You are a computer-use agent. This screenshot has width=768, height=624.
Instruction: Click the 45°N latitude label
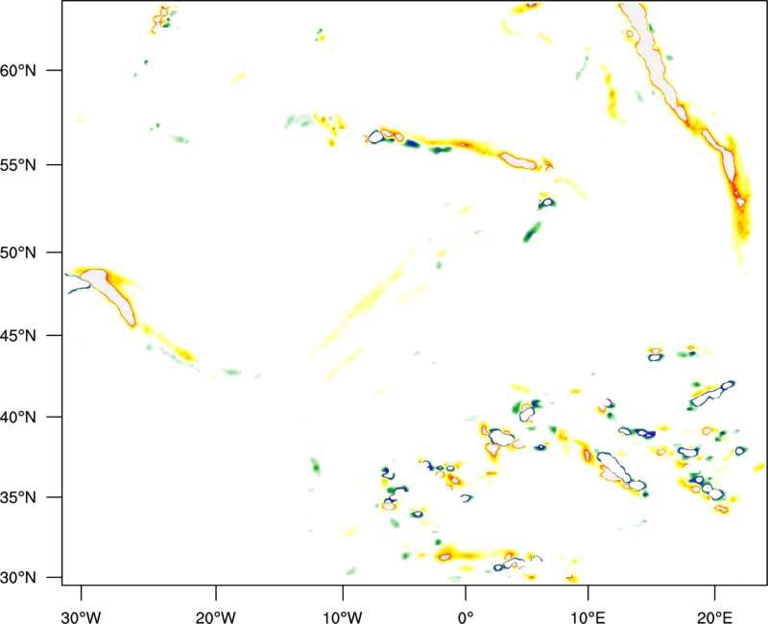pos(18,336)
